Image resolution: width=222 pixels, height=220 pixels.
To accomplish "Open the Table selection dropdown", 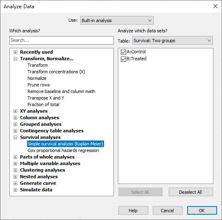I will click(172, 41).
